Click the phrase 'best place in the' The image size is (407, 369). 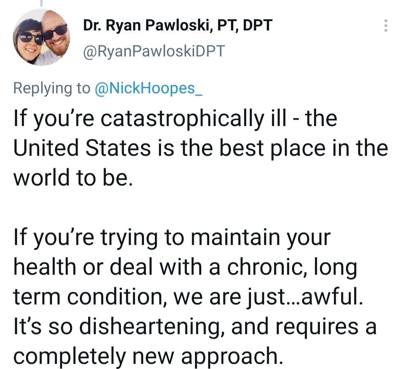tap(304, 148)
